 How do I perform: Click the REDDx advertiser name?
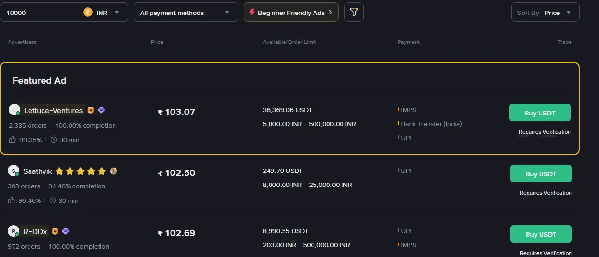35,232
